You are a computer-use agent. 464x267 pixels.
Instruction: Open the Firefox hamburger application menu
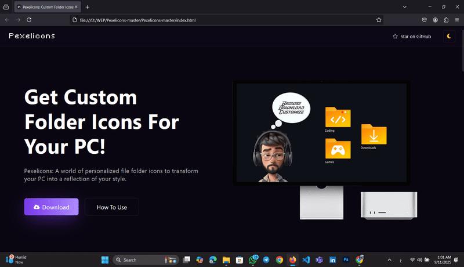pos(457,20)
